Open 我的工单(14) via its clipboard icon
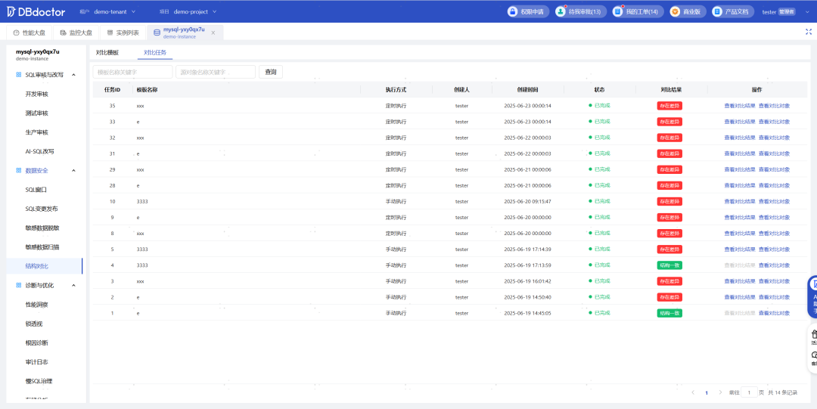The height and width of the screenshot is (409, 817). click(x=617, y=11)
